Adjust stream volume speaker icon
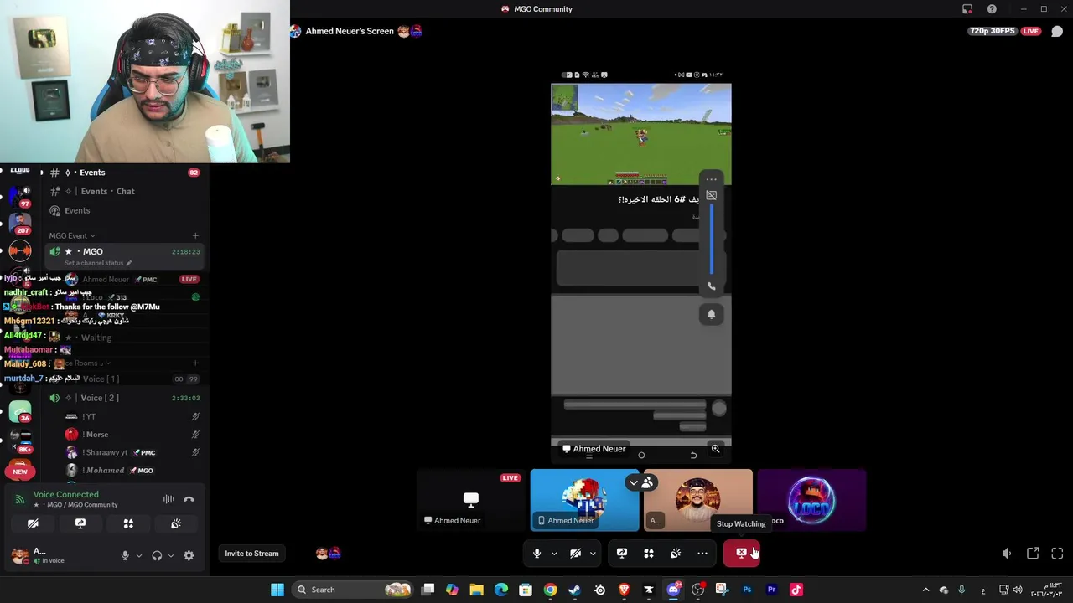Viewport: 1073px width, 603px height. tap(1007, 554)
